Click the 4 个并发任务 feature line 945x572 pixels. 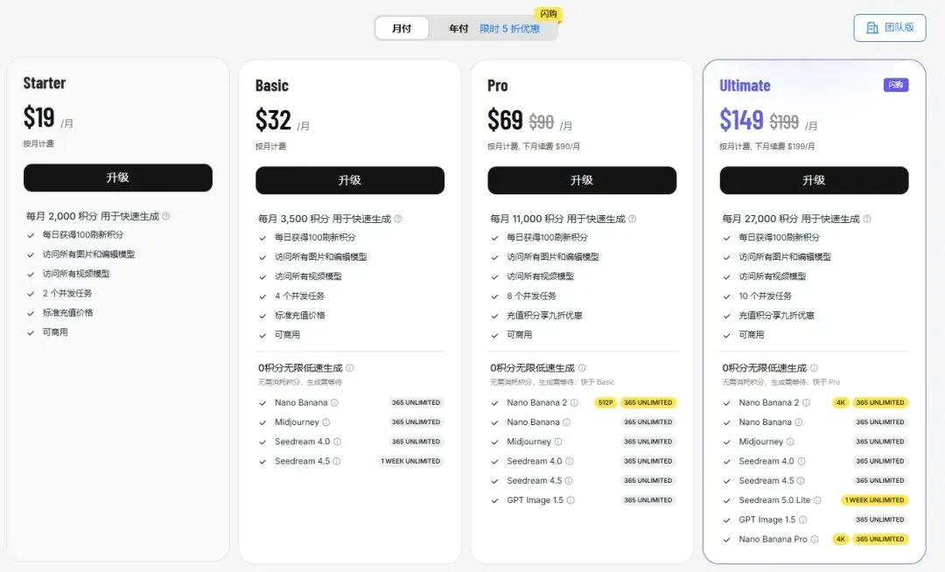(x=299, y=296)
